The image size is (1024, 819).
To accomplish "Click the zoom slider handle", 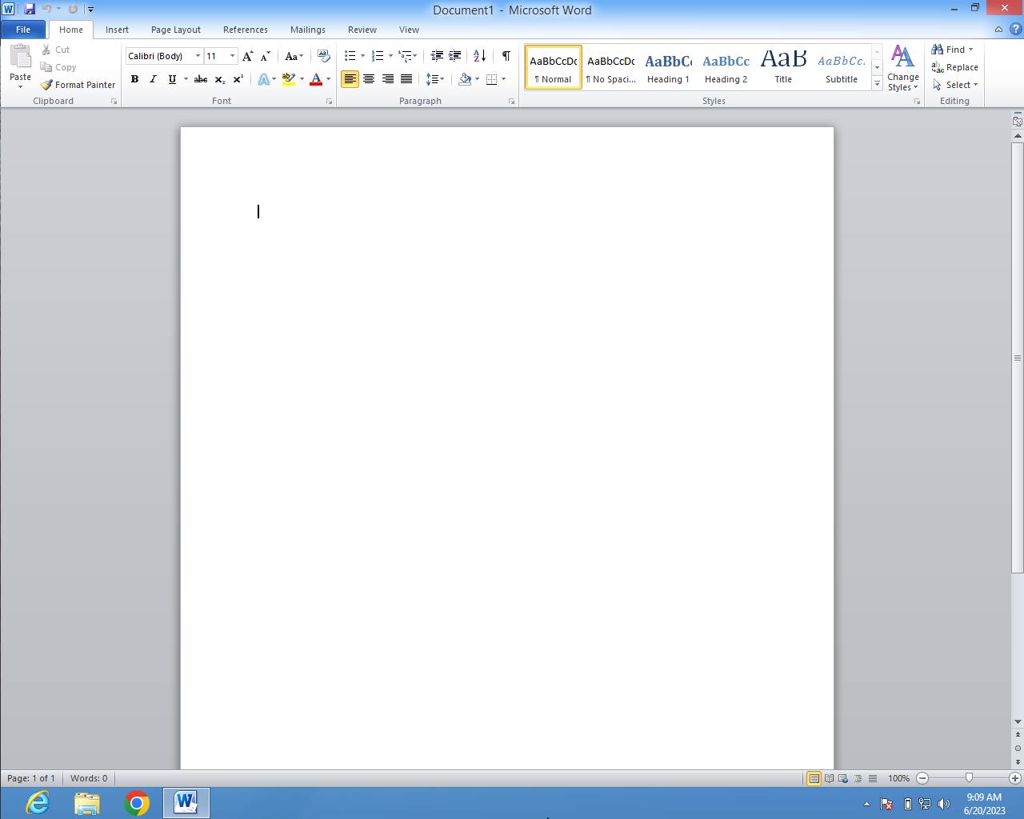I will coord(969,778).
